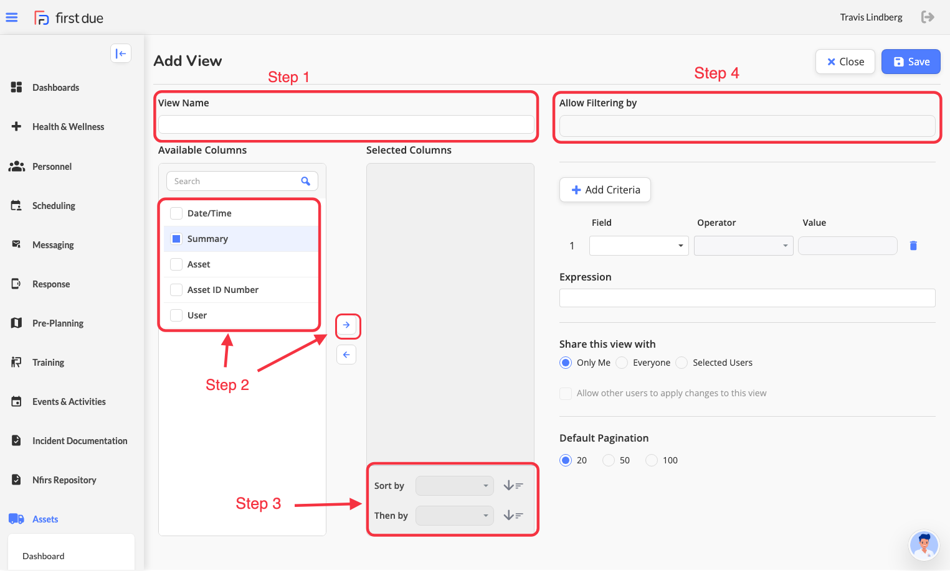The height and width of the screenshot is (571, 950).
Task: Click the Training icon in sidebar
Action: coord(17,362)
